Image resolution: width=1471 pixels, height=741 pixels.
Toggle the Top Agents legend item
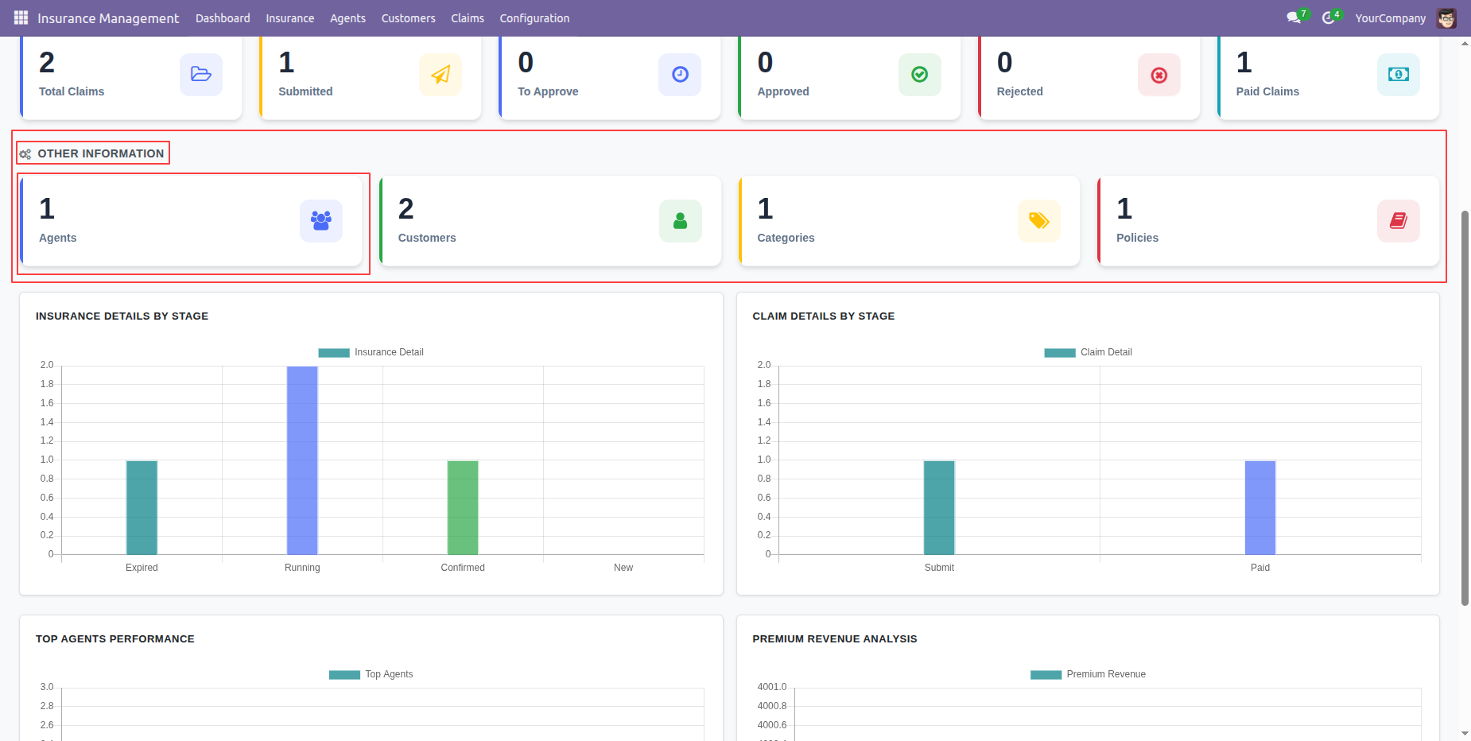click(371, 674)
